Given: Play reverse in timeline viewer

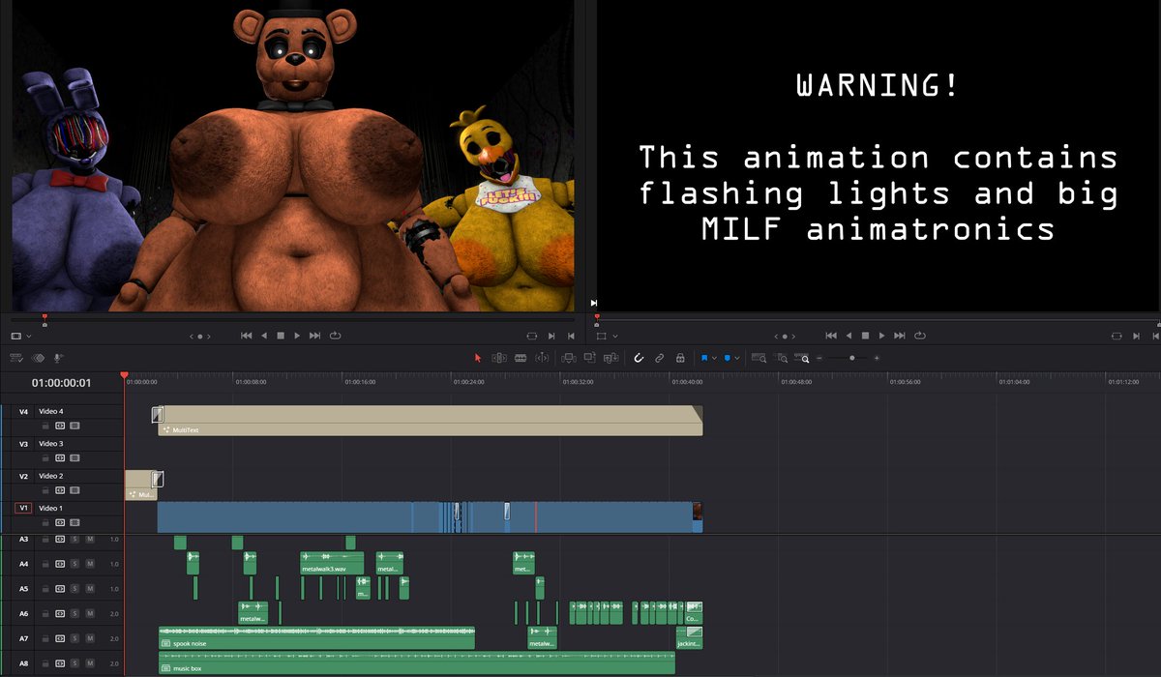Looking at the screenshot, I should [x=848, y=336].
